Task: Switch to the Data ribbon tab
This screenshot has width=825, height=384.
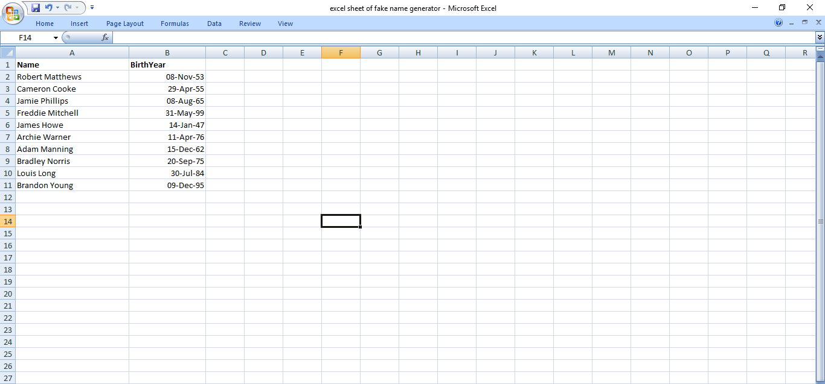Action: pos(214,24)
